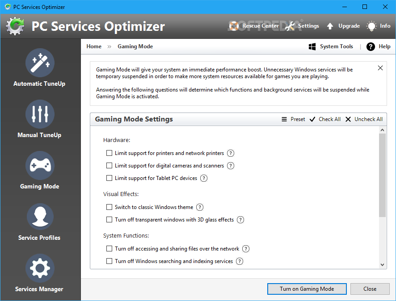Show help for limiting printer support
Image resolution: width=396 pixels, height=301 pixels.
tap(230, 153)
